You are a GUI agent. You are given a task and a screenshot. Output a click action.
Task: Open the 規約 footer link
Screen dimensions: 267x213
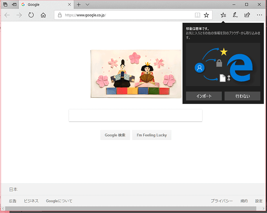[244, 201]
